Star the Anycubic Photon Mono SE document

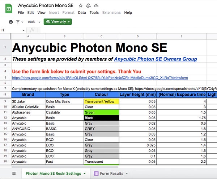81,6
